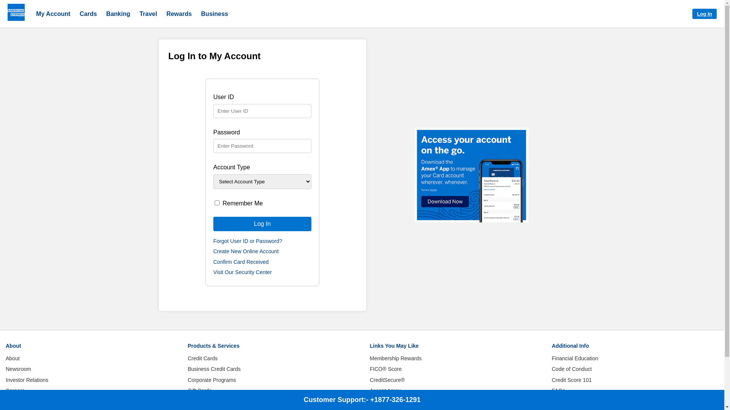
Task: Click the Customer Support phone number
Action: [395, 400]
